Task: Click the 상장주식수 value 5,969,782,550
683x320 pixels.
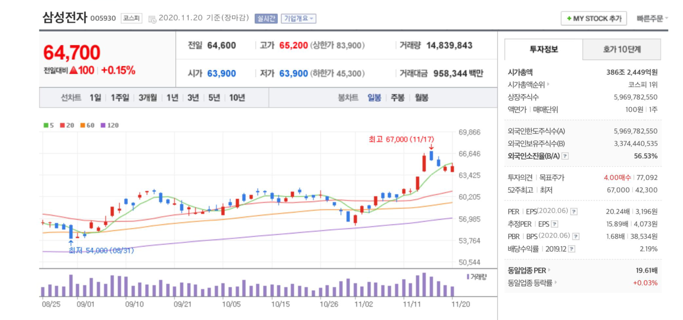Action: [x=635, y=97]
